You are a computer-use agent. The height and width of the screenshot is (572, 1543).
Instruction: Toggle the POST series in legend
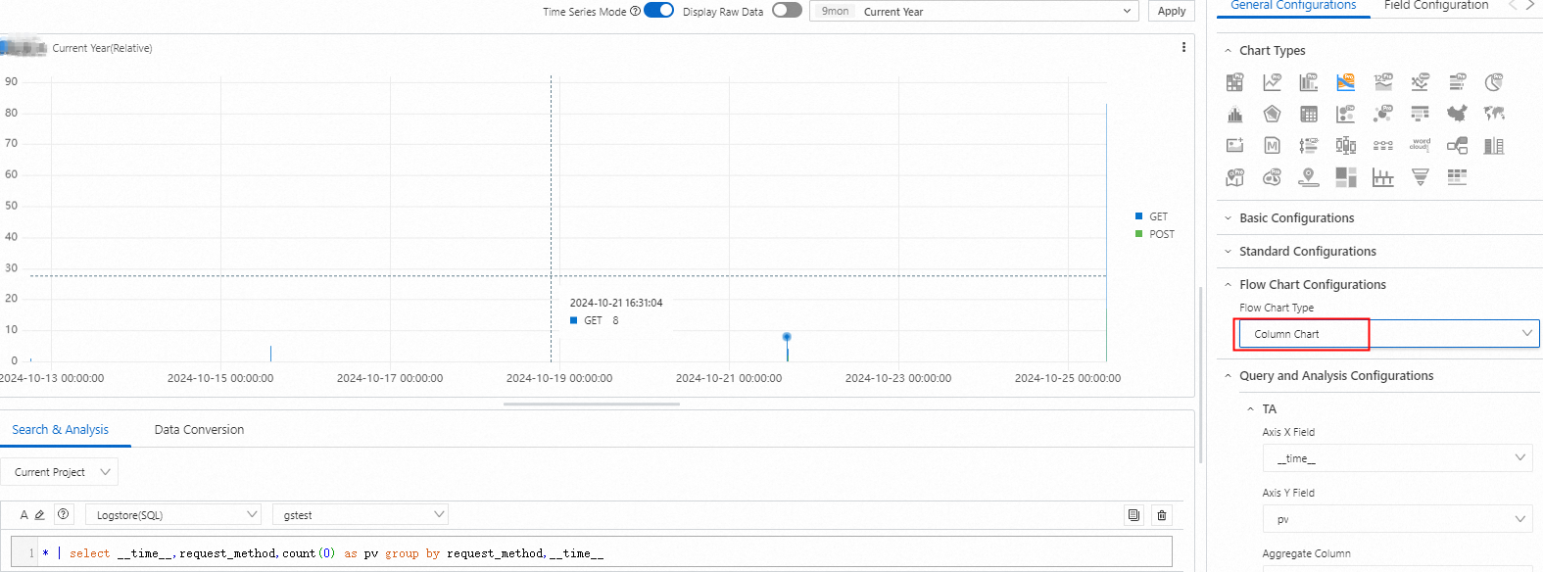tap(1154, 234)
